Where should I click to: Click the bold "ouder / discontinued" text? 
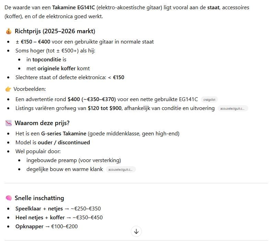pos(64,143)
